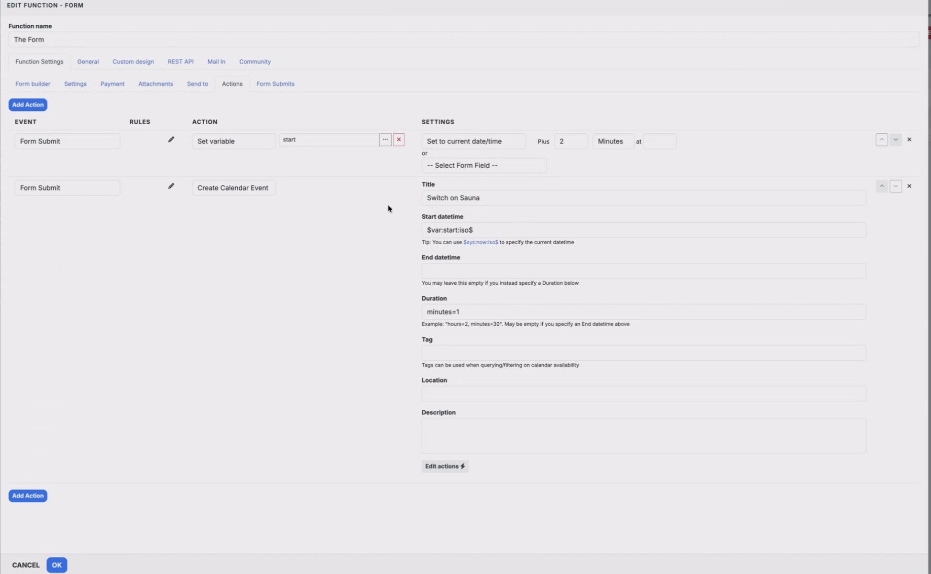This screenshot has height=574, width=931.
Task: Clear the start variable with red X
Action: 399,140
